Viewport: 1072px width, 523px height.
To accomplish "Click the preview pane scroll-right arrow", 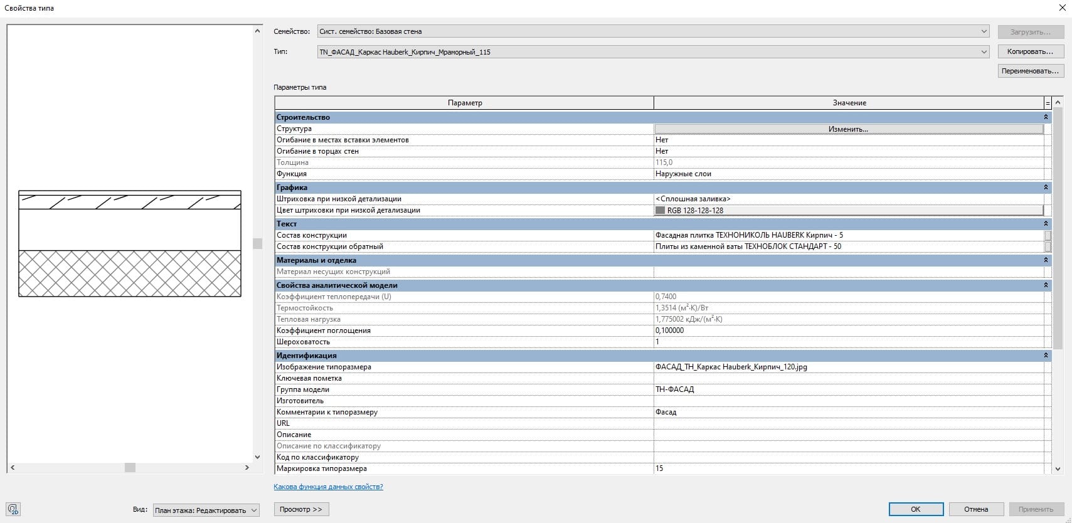I will click(247, 468).
